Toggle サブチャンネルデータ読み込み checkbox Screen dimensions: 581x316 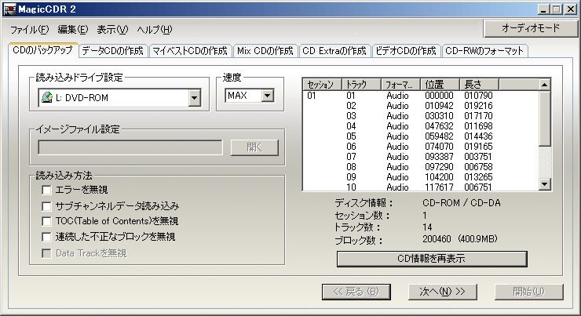click(x=46, y=206)
